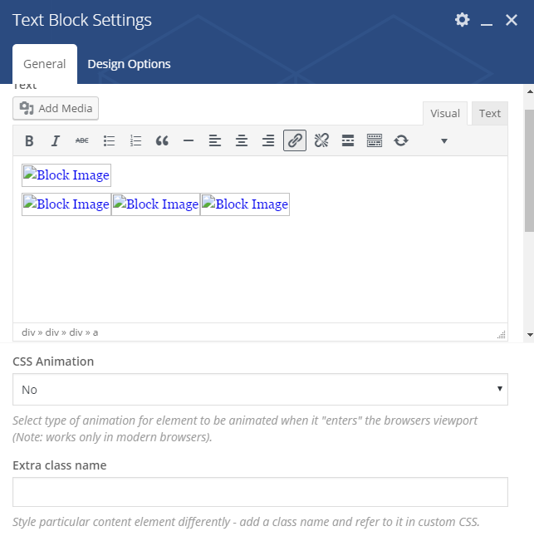Select the middle Block Image in the second row
The image size is (534, 541).
[156, 204]
